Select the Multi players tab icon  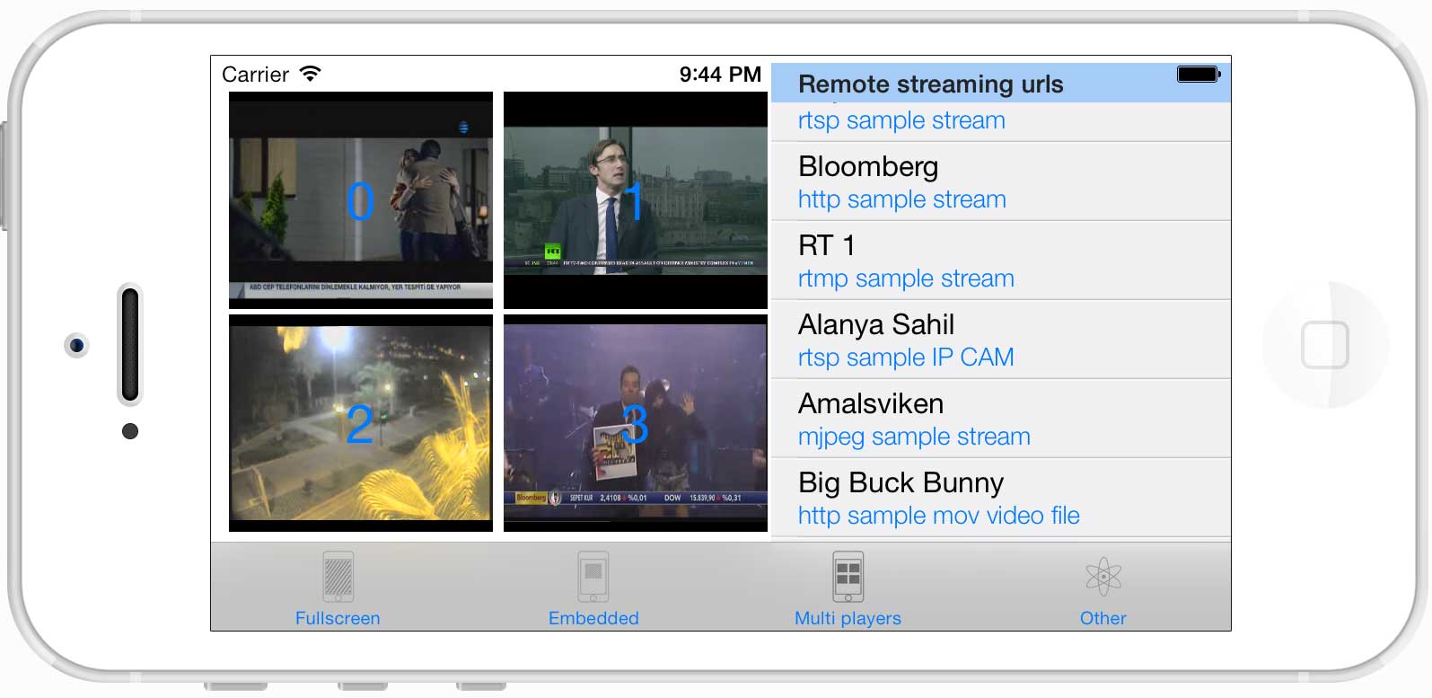pyautogui.click(x=848, y=577)
